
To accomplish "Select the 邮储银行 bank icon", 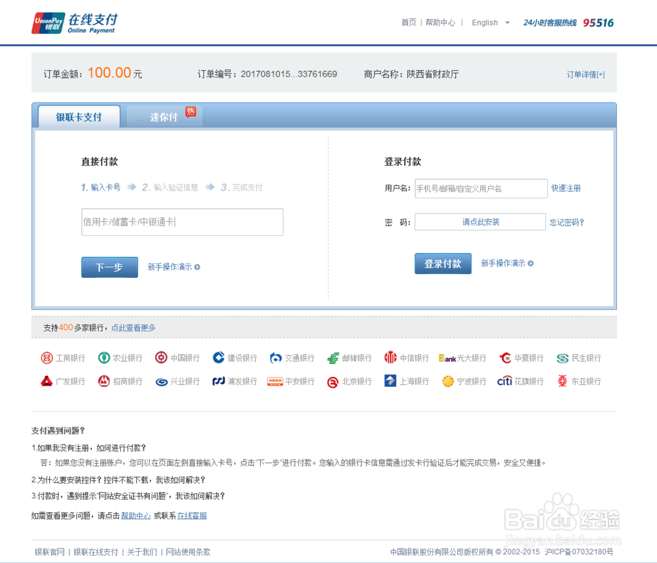I will coord(333,358).
